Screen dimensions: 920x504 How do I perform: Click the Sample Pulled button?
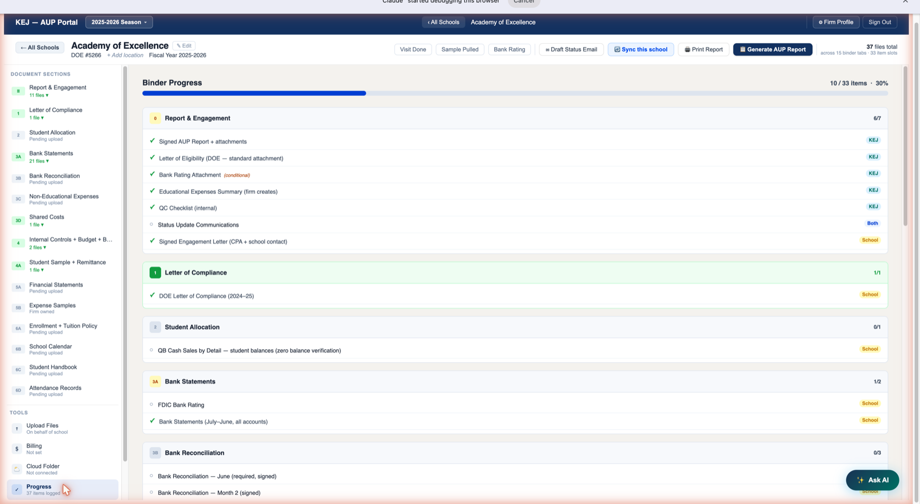point(460,49)
